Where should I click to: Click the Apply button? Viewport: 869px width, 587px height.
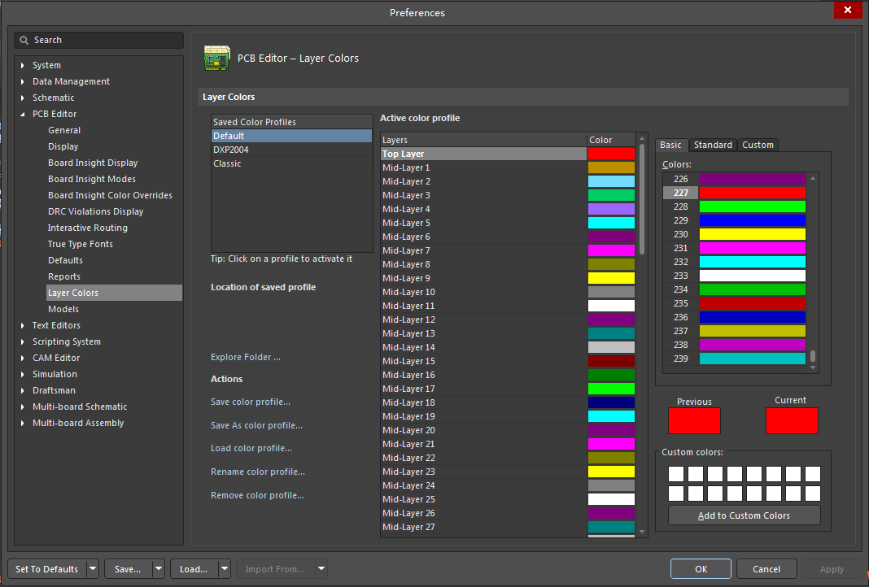832,568
